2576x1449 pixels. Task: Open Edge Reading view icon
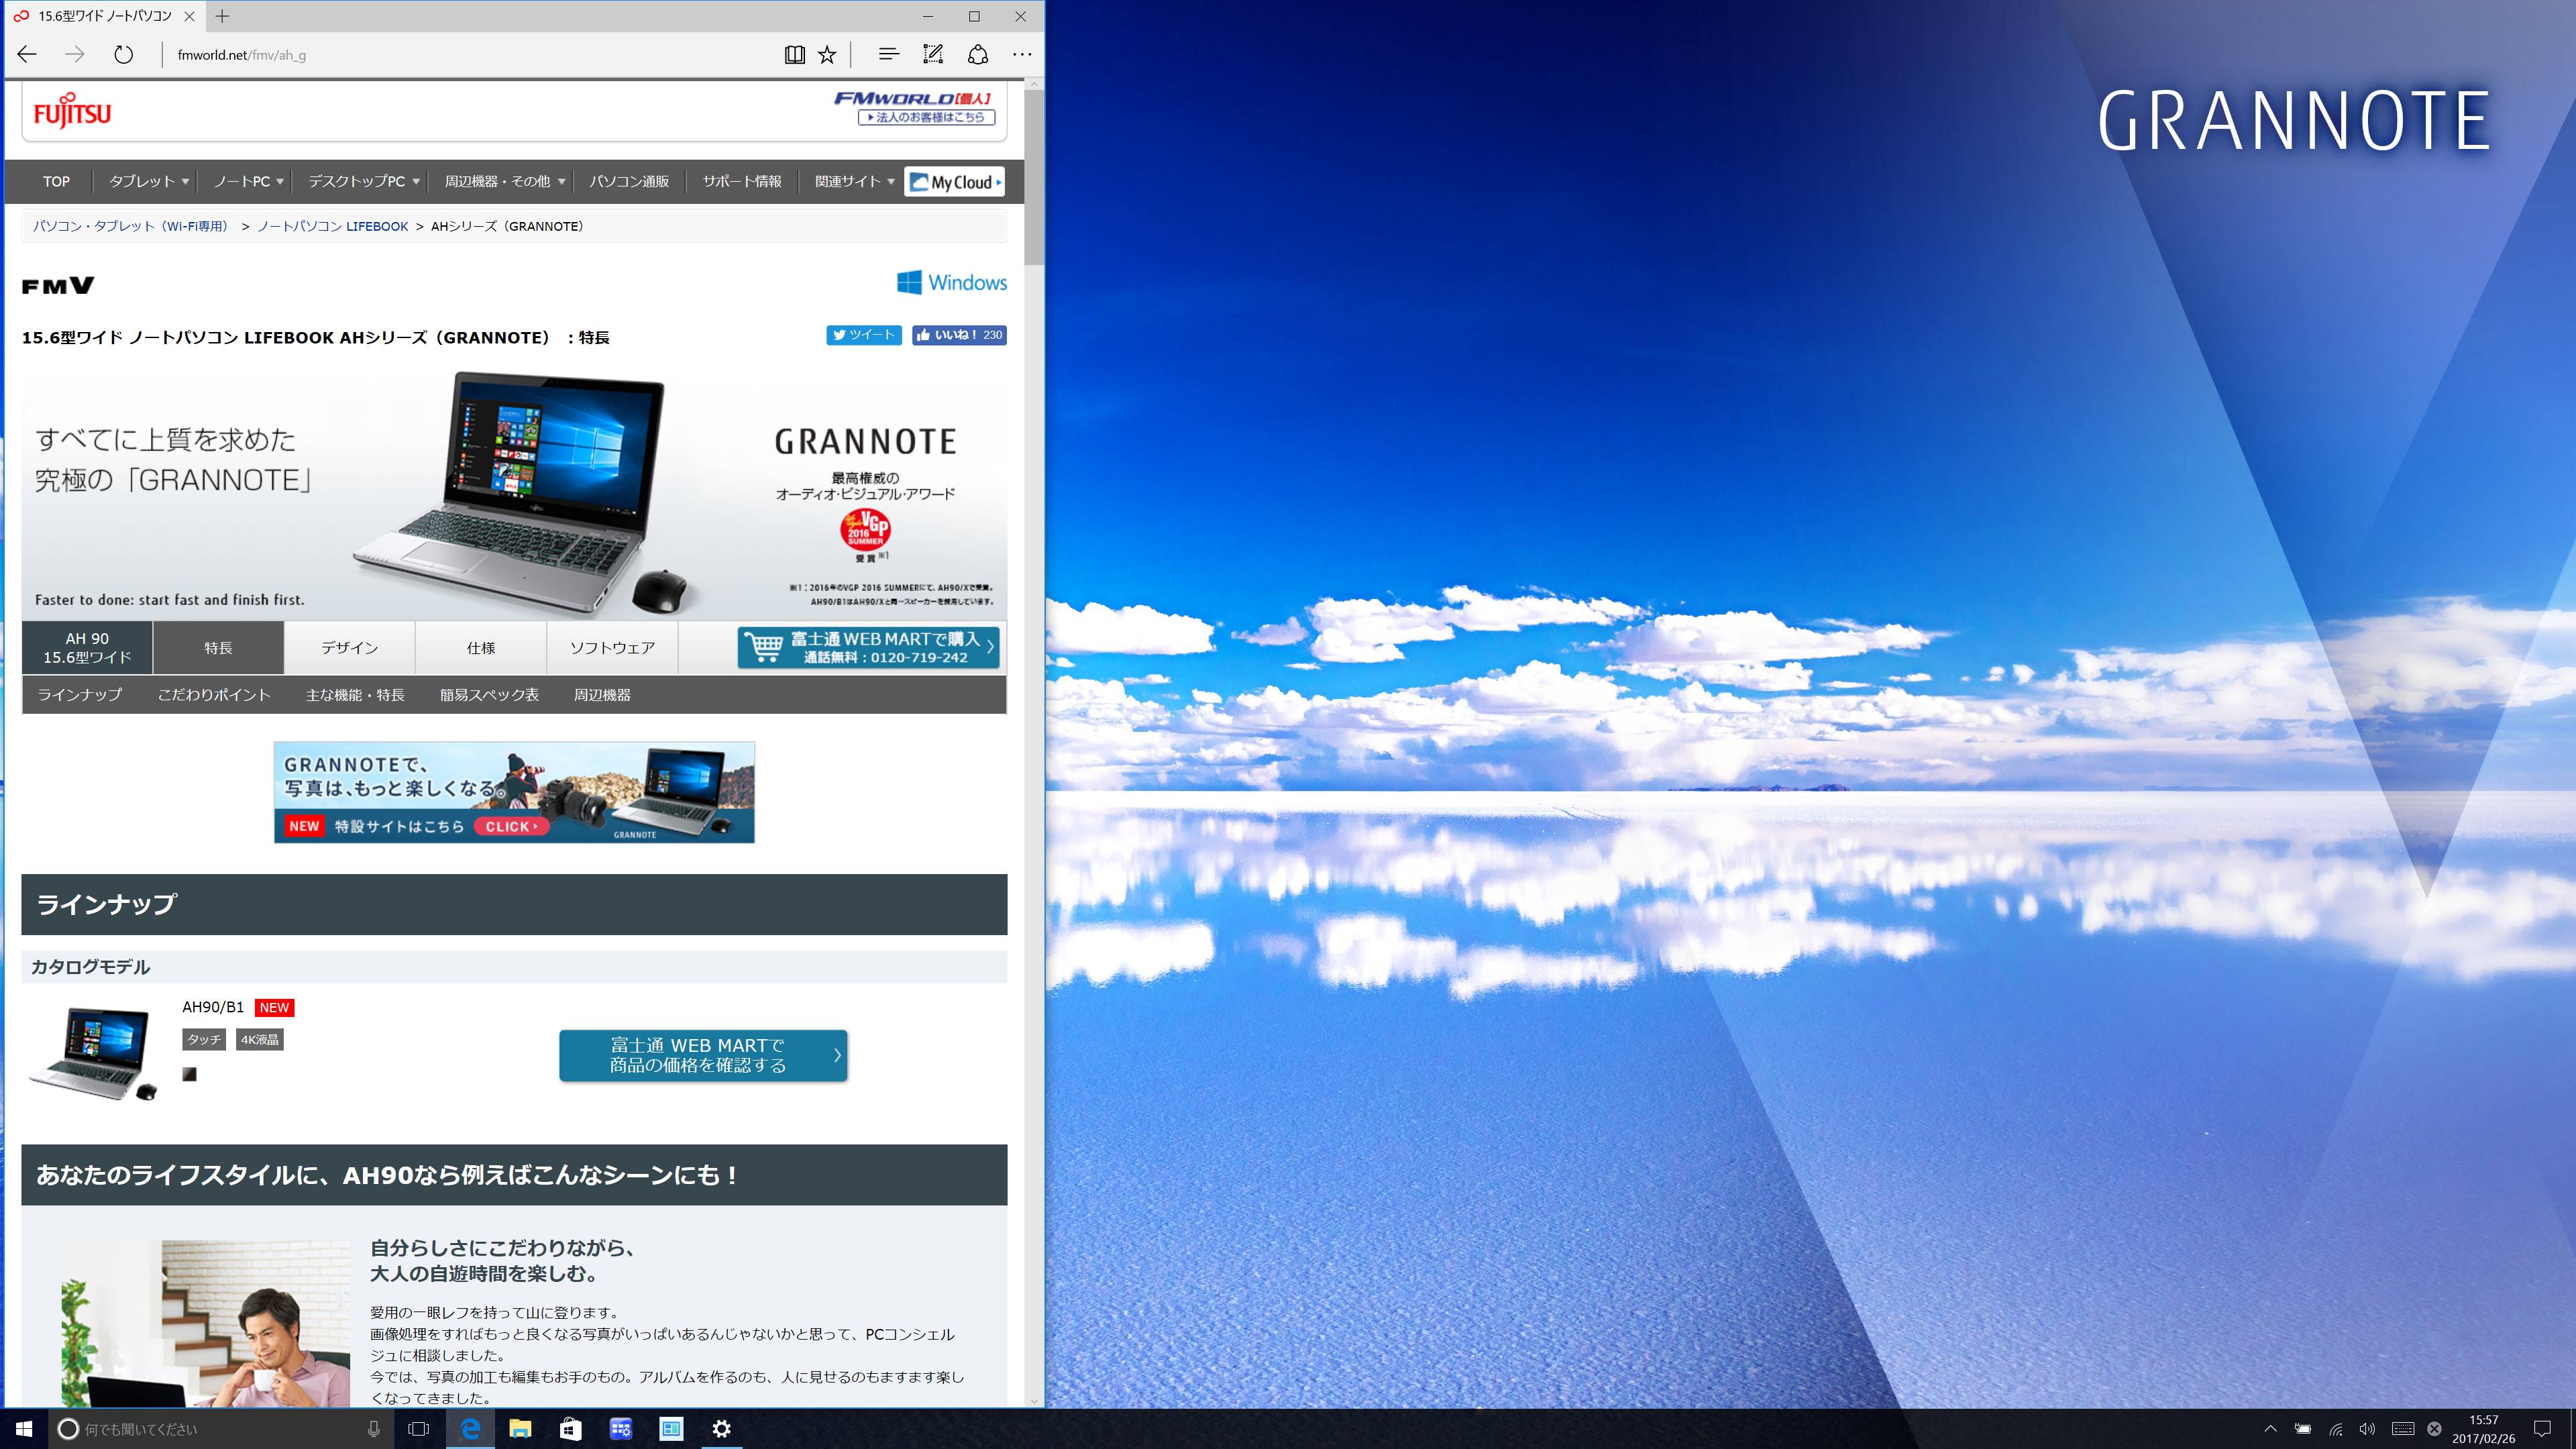tap(794, 55)
